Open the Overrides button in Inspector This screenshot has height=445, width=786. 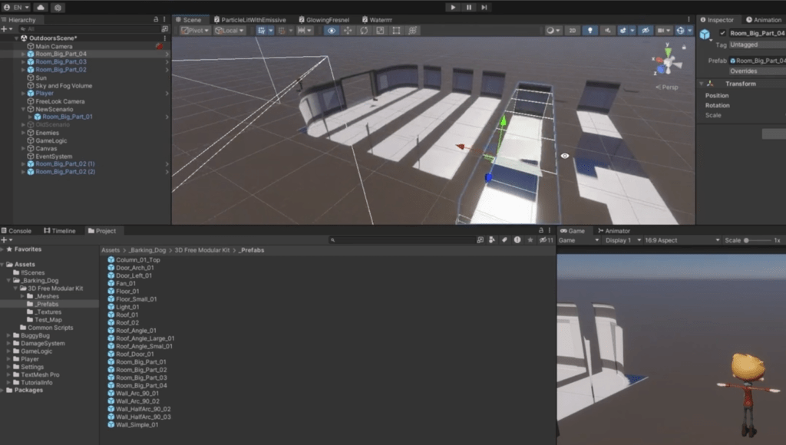757,71
